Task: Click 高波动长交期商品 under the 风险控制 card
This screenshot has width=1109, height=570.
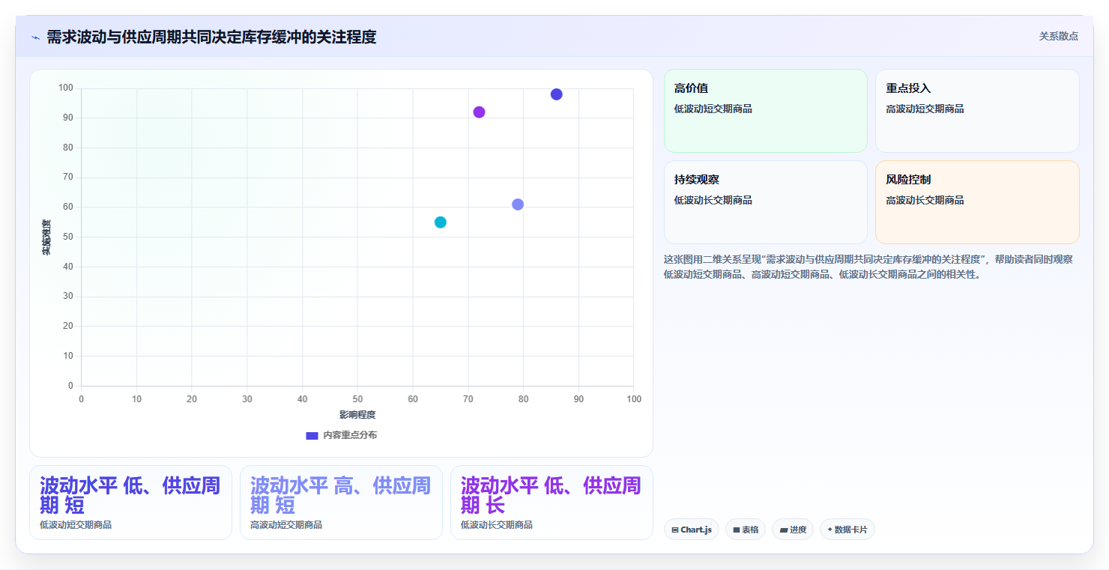Action: 925,200
